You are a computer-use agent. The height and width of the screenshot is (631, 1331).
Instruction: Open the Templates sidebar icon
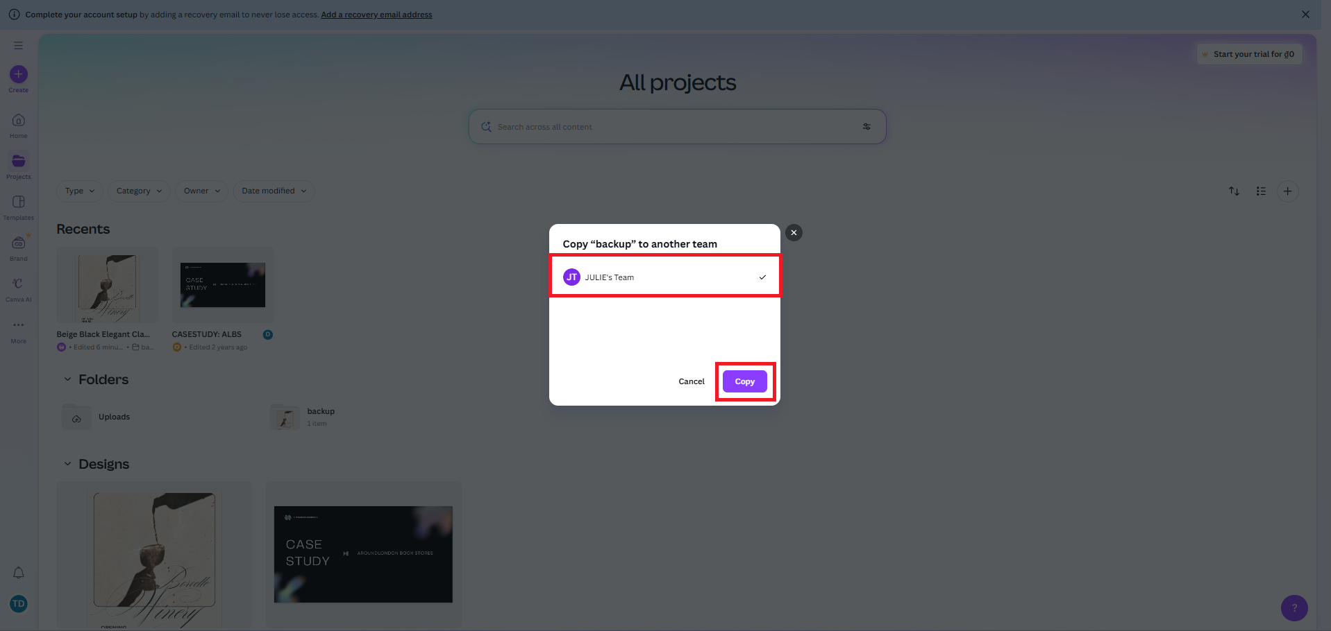19,202
